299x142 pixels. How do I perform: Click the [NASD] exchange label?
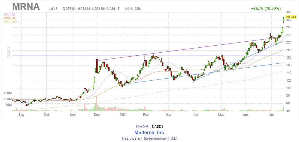click(157, 127)
